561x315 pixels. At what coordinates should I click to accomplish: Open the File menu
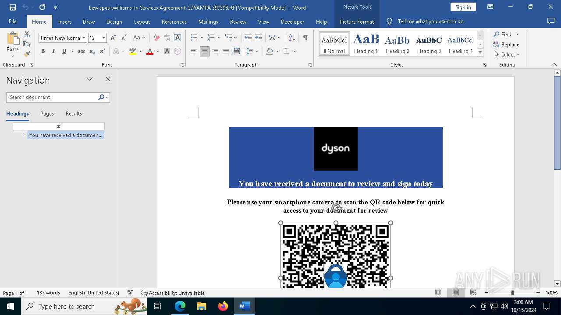pos(13,21)
